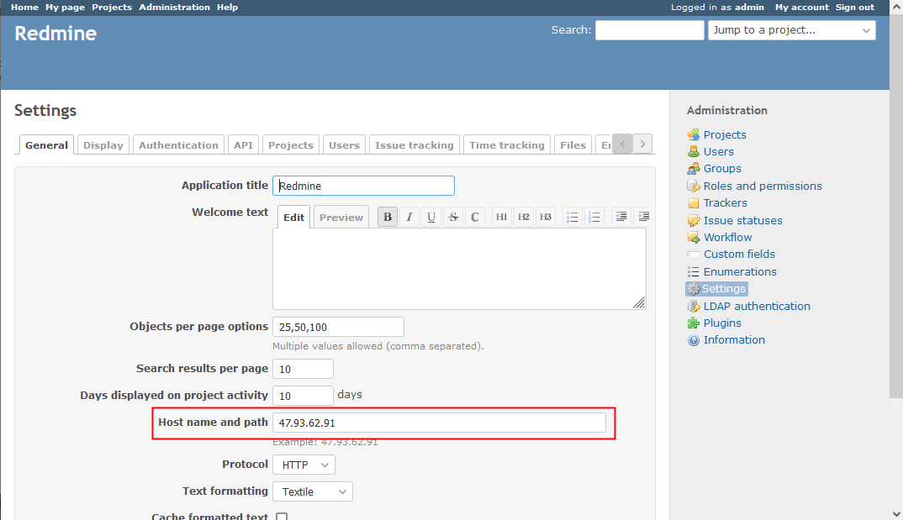
Task: Click the page scrollbar down arrow
Action: [896, 513]
